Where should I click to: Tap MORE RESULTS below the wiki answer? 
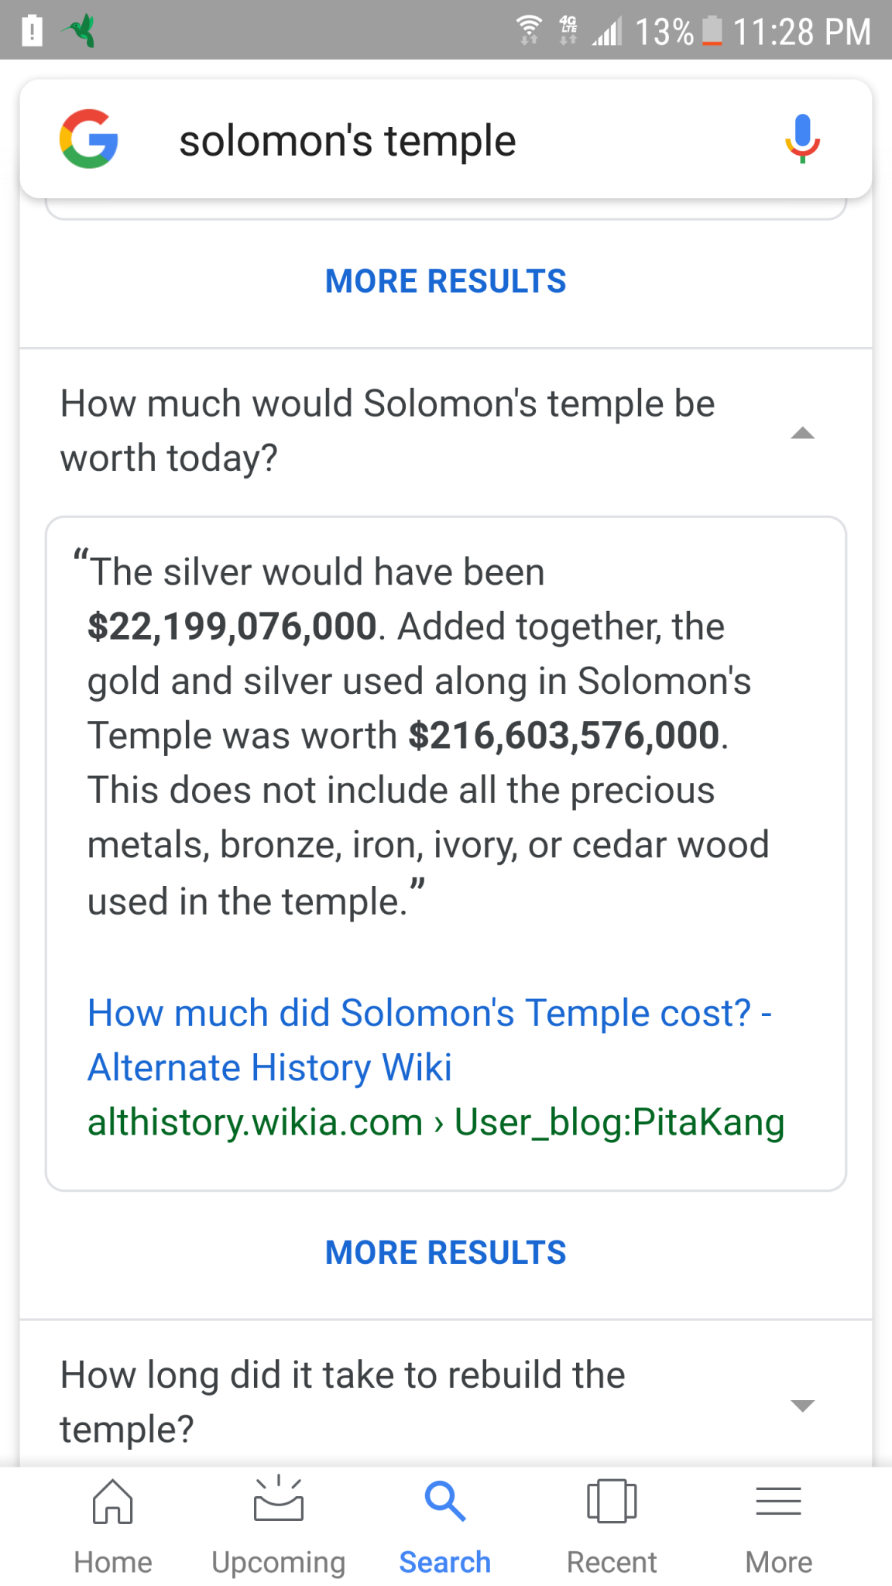(446, 1252)
